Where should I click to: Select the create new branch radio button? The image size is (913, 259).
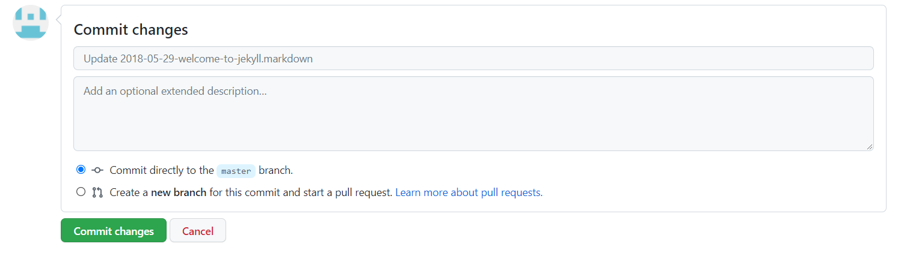tap(81, 192)
